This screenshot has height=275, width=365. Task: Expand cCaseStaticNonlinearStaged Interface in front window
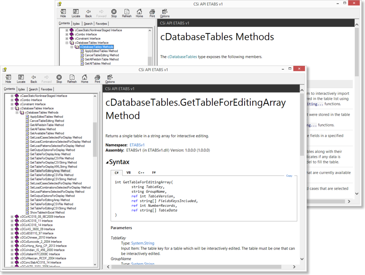coord(12,96)
